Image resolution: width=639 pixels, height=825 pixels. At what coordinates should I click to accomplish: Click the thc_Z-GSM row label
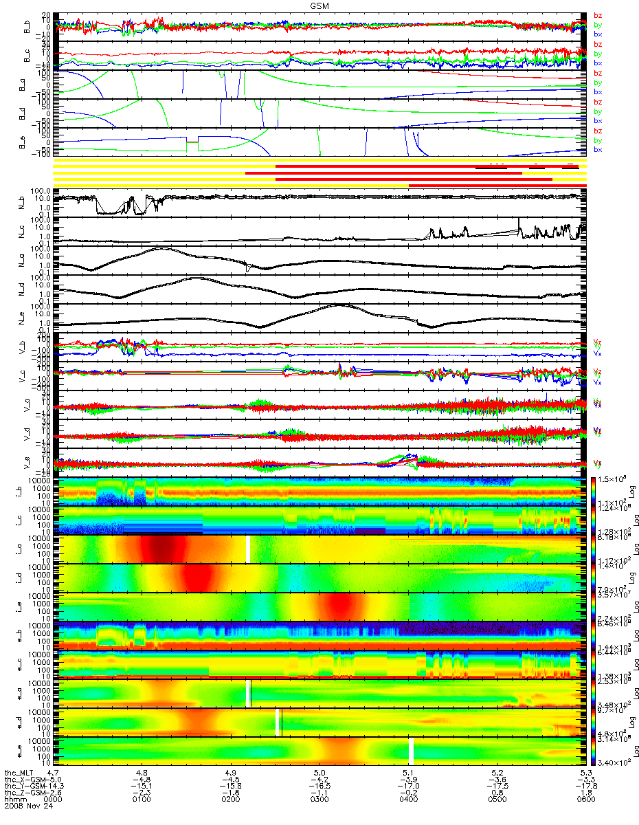point(24,794)
